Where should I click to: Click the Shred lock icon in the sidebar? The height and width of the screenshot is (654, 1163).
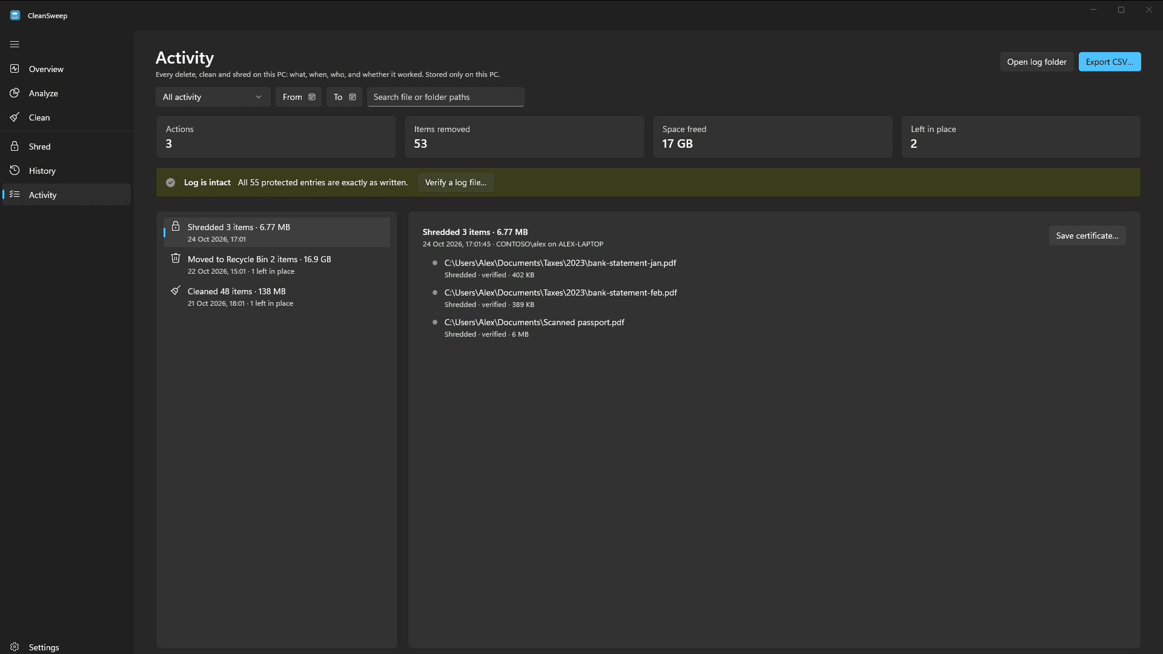pos(15,146)
